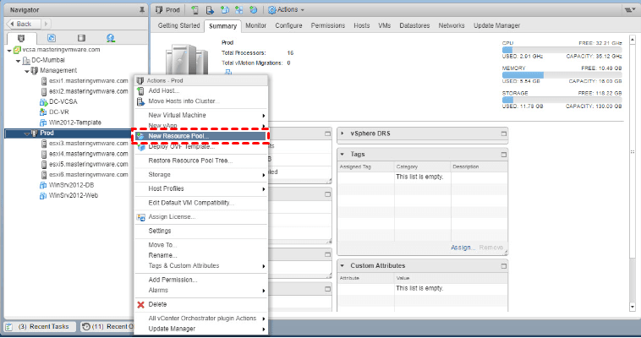The width and height of the screenshot is (641, 338).
Task: Click the DC-VCSA virtual machine icon
Action: [x=43, y=101]
